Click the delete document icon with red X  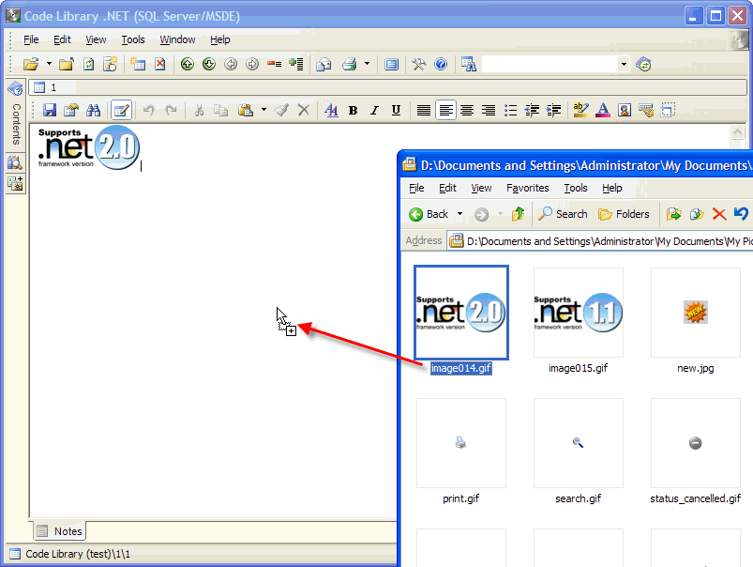160,64
